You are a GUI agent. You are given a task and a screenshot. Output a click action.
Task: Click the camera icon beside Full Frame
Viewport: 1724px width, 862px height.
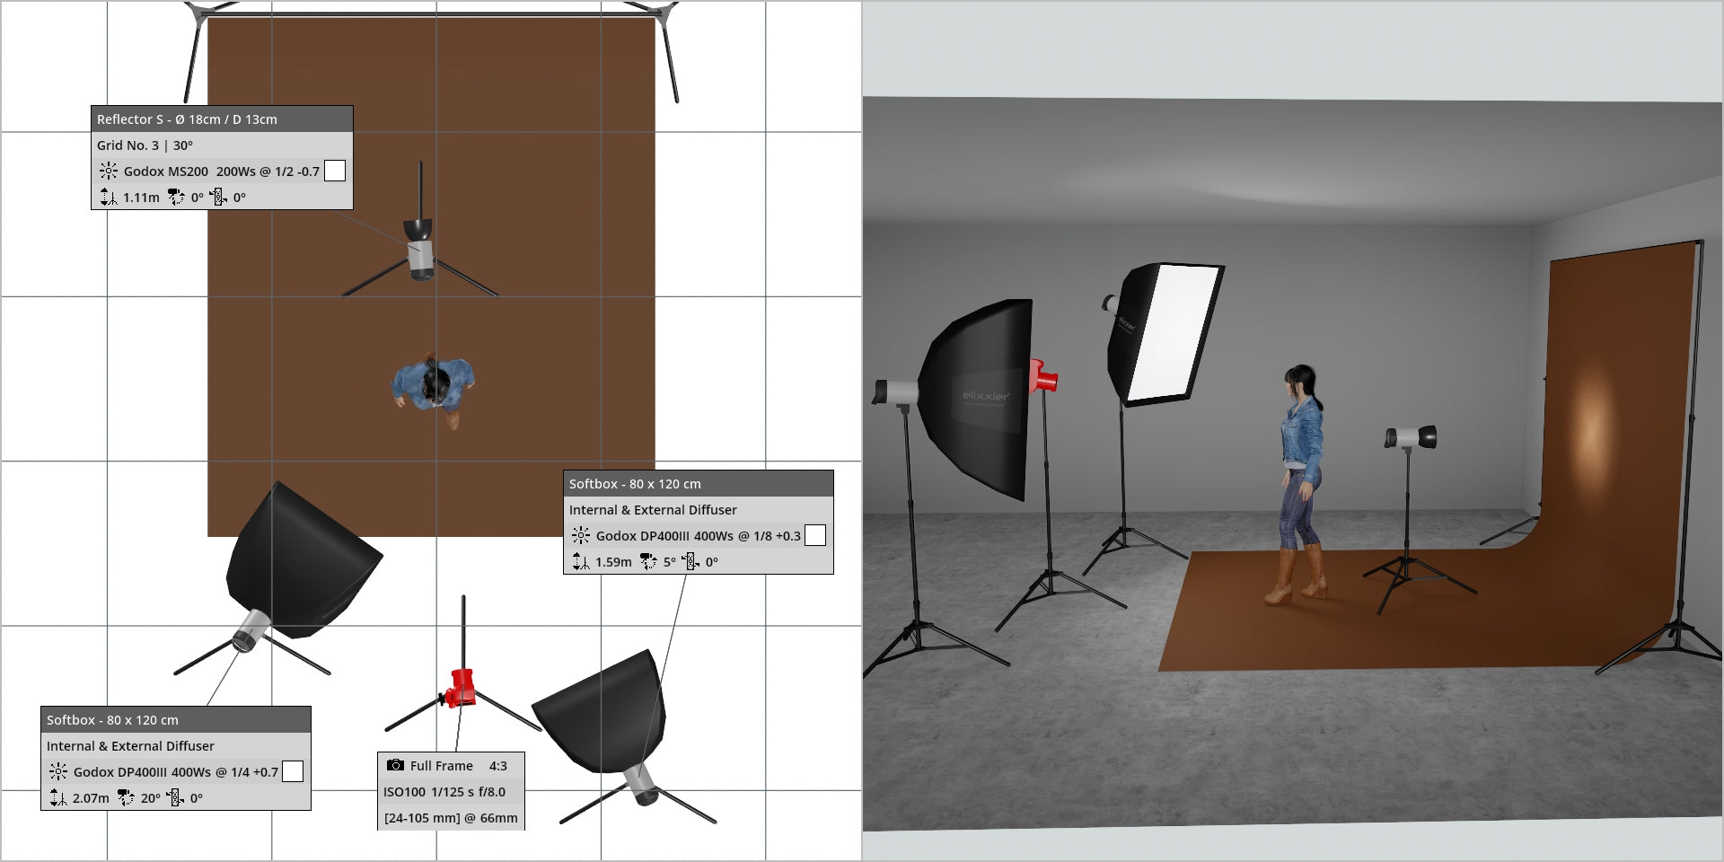[395, 765]
